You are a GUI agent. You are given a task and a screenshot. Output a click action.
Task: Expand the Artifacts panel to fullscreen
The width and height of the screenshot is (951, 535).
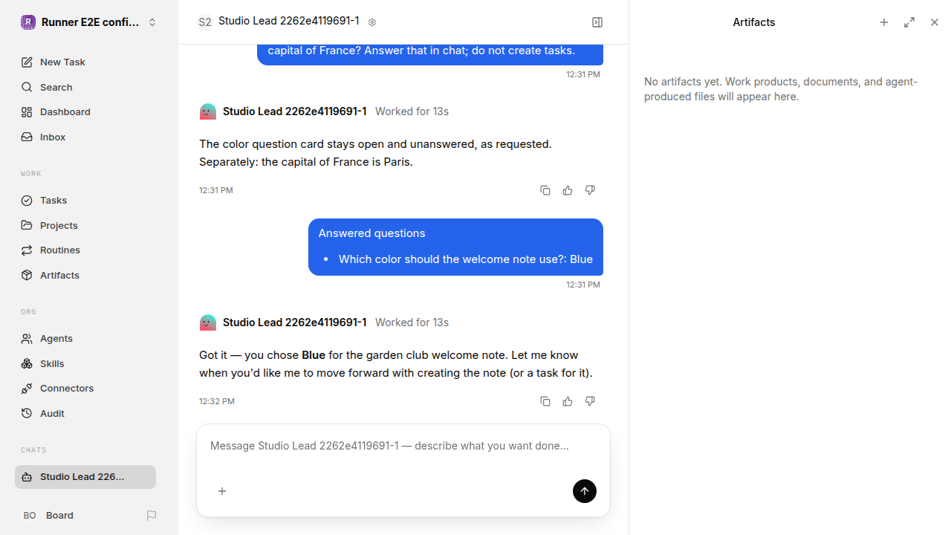909,22
